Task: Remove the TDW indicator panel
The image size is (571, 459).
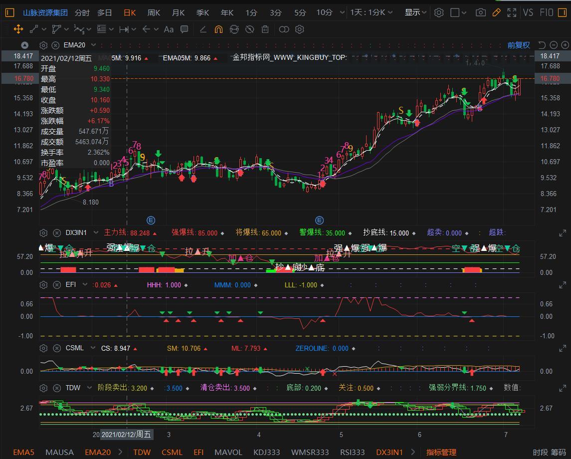Action: (x=57, y=388)
